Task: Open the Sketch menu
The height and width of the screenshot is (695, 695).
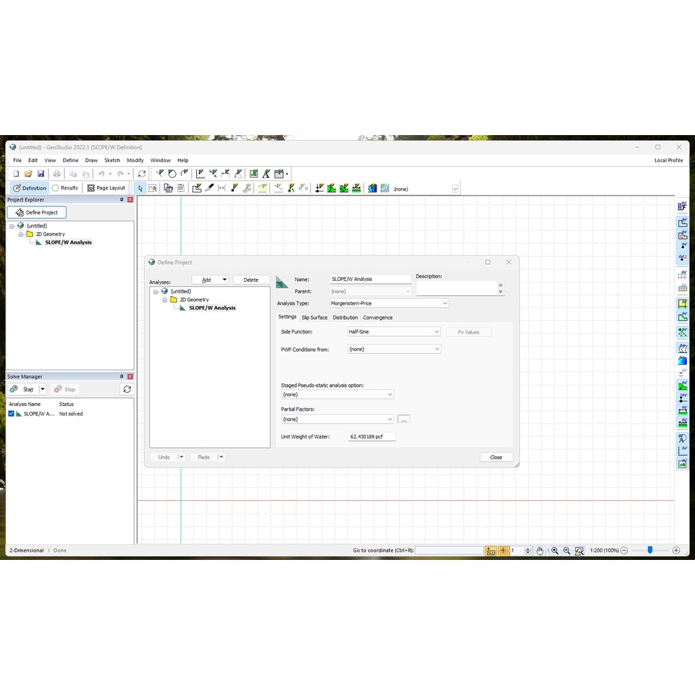Action: click(x=112, y=160)
